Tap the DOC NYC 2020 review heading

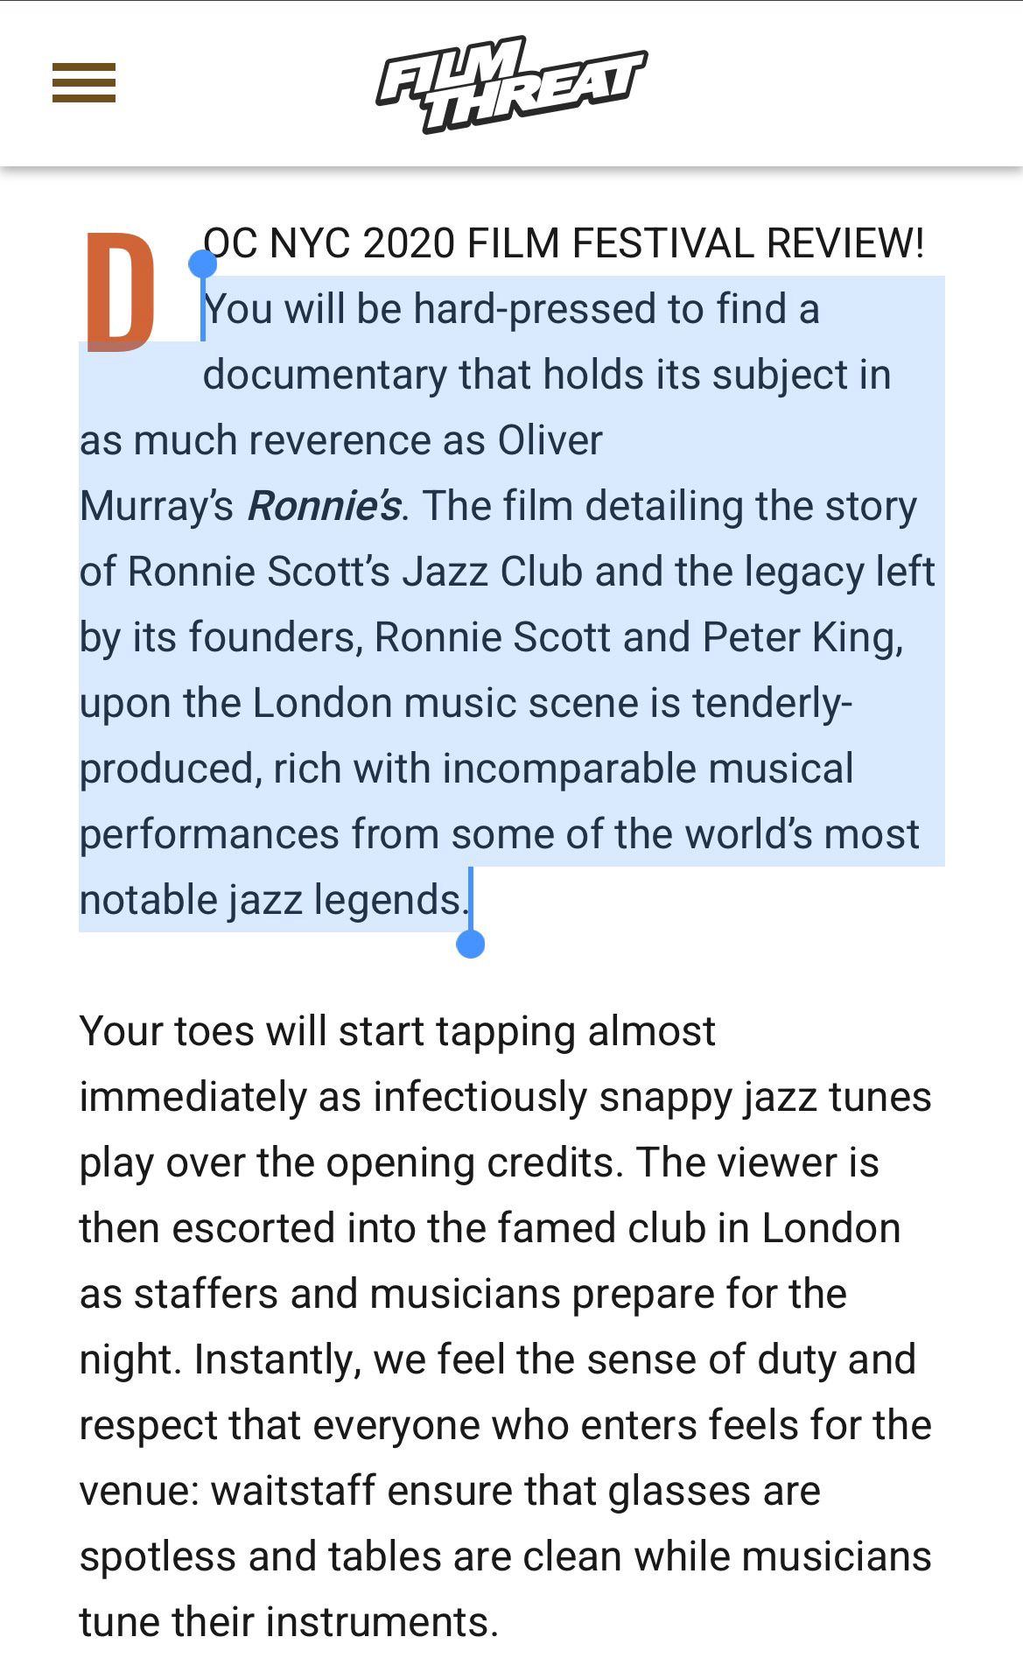click(x=564, y=242)
